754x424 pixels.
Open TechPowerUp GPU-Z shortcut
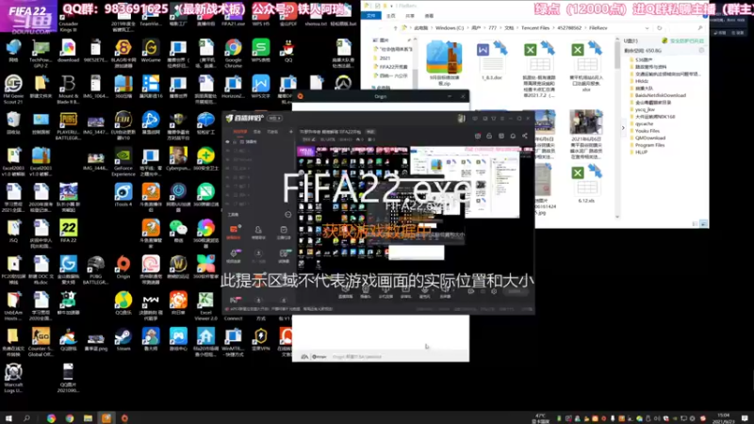click(41, 53)
